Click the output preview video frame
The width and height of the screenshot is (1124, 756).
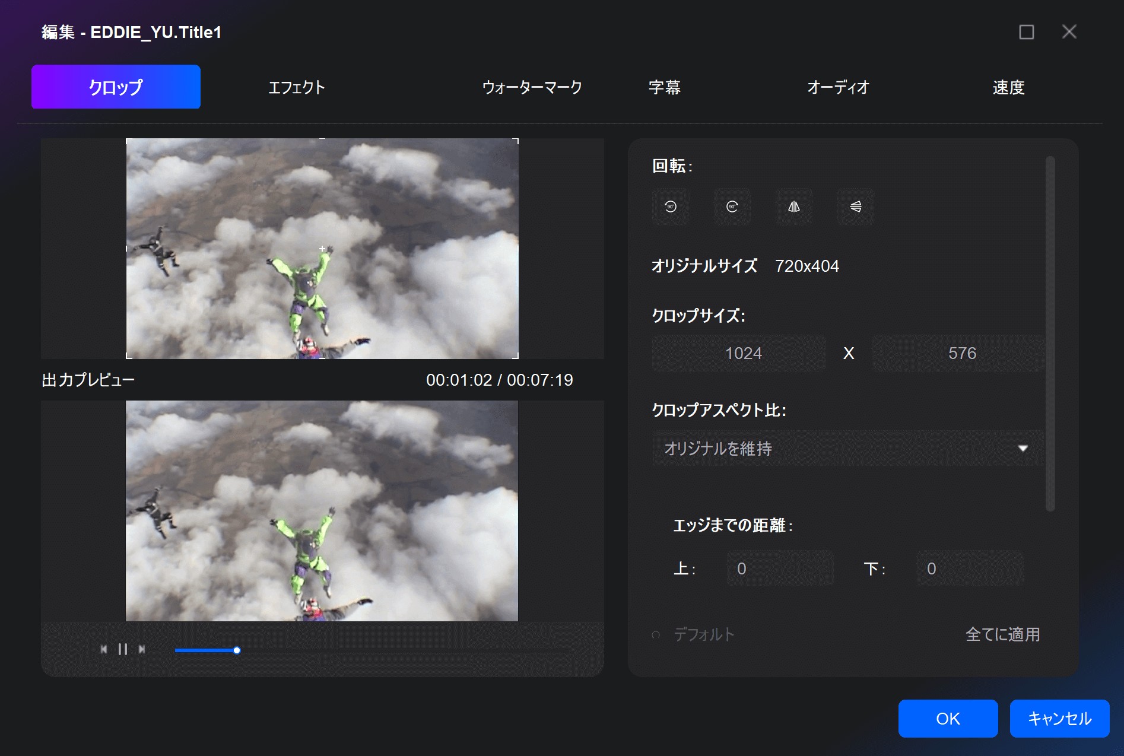322,511
